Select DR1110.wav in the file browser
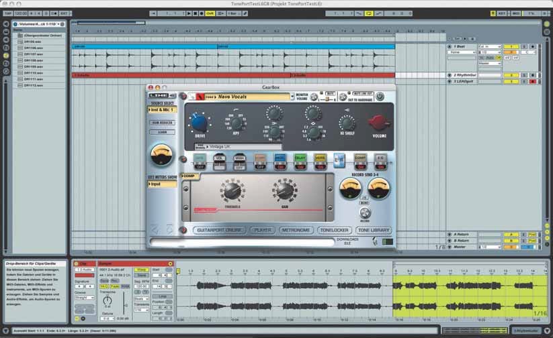 tap(34, 73)
